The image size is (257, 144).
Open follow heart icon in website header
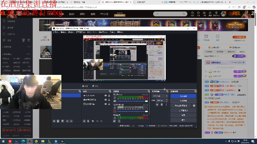(198, 13)
